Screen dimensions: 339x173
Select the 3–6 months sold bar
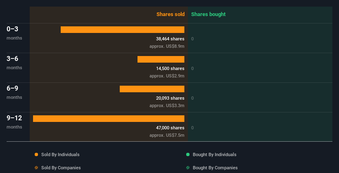tap(161, 59)
